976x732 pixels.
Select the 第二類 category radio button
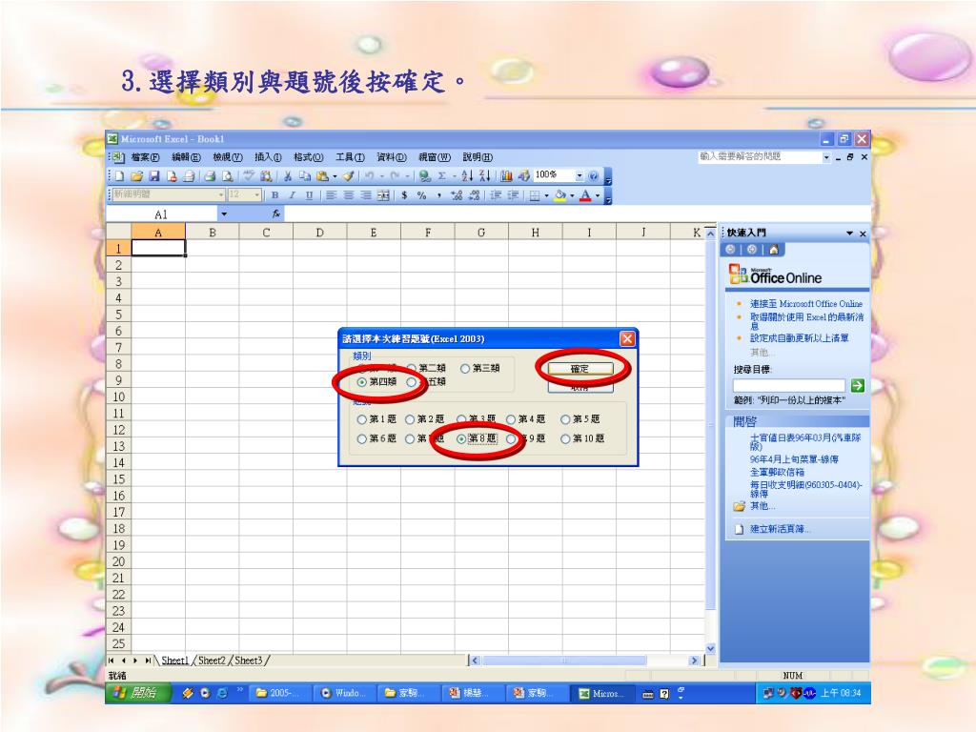(x=412, y=368)
